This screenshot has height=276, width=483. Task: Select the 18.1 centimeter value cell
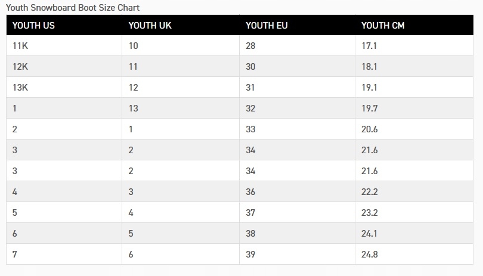369,67
